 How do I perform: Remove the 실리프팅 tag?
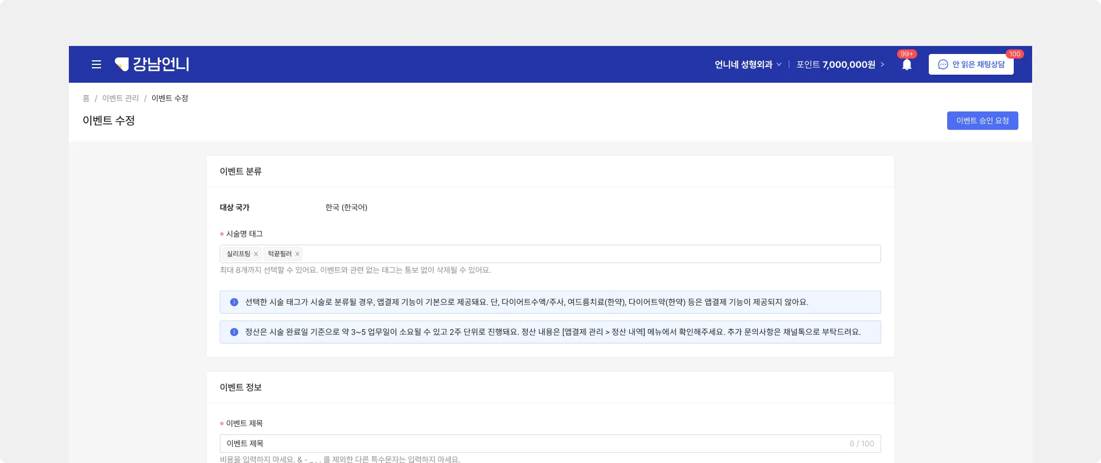click(x=256, y=254)
